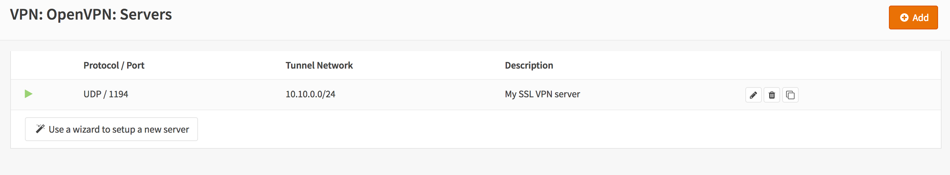Click the plus icon on the Add button
Viewport: 950px width, 175px height.
tap(904, 17)
